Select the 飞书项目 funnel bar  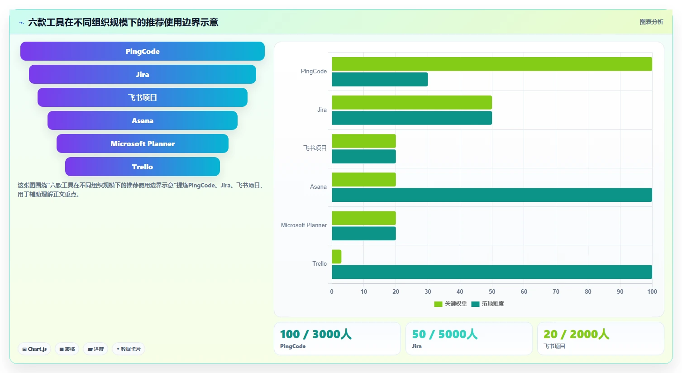(x=143, y=97)
